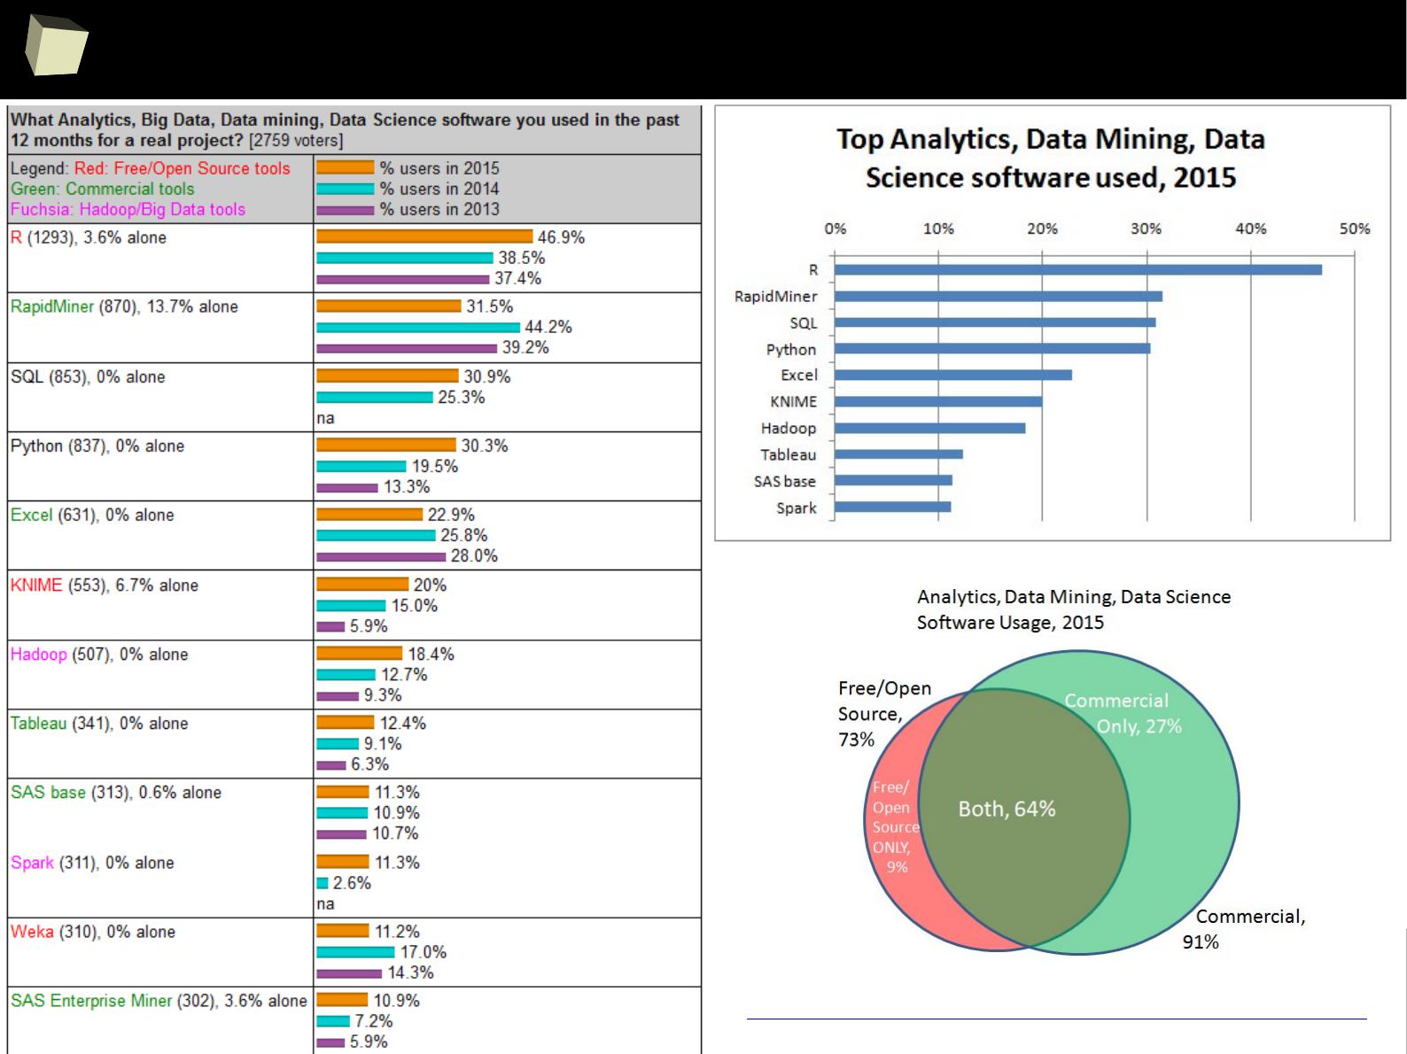
Task: Click the purple 2013 legend swatch
Action: pos(346,209)
